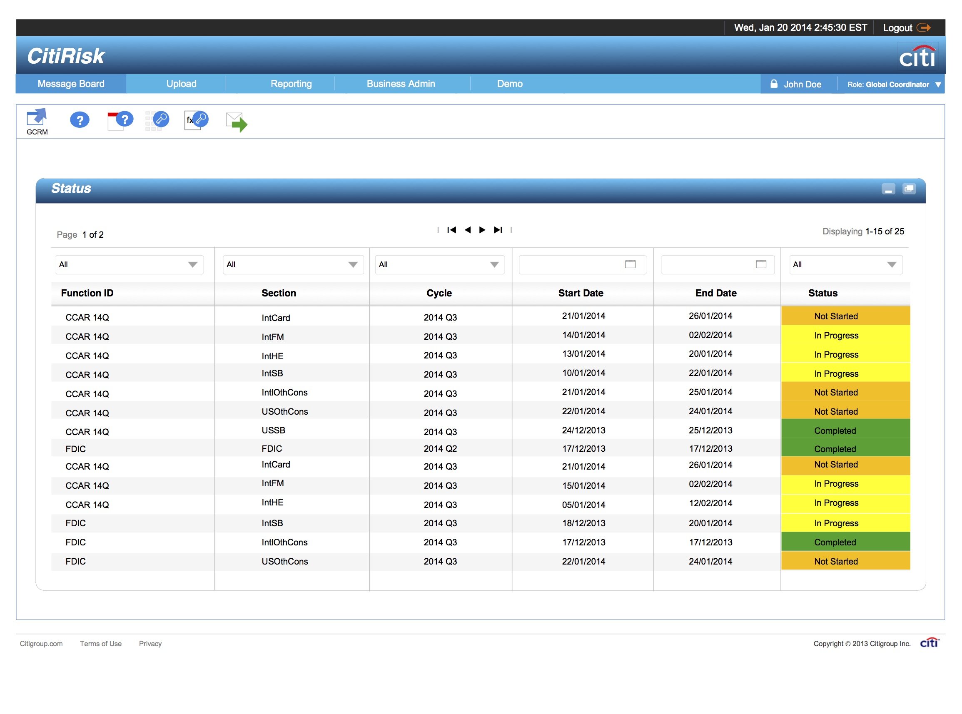Open the Terms of Use link

101,644
